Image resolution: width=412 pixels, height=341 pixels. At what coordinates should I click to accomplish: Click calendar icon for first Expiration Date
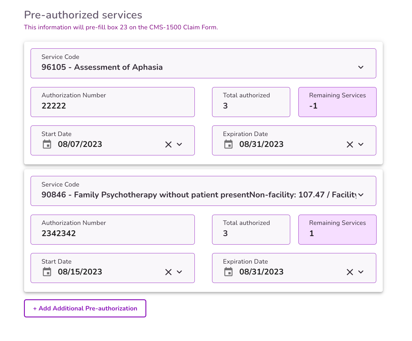[228, 144]
